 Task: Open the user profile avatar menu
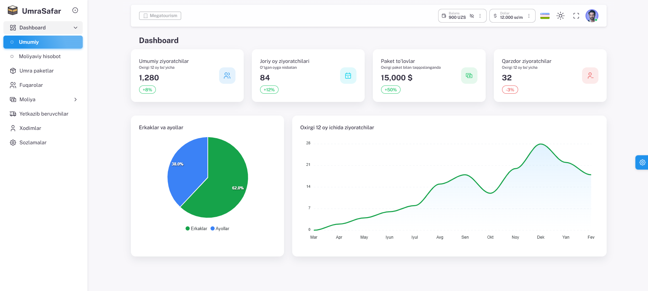pyautogui.click(x=592, y=16)
